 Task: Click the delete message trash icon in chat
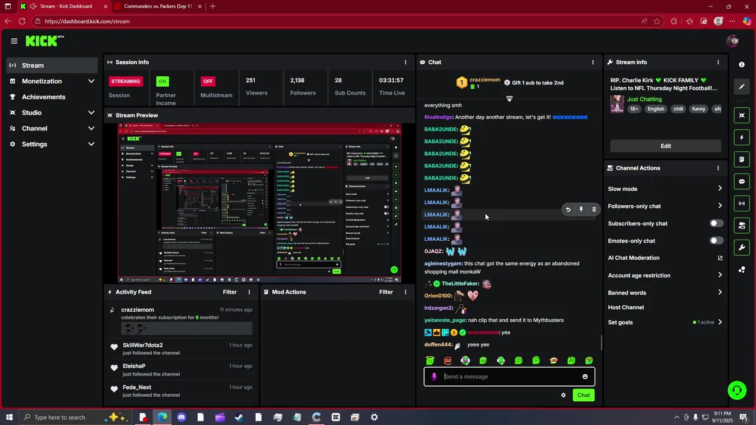coord(594,209)
